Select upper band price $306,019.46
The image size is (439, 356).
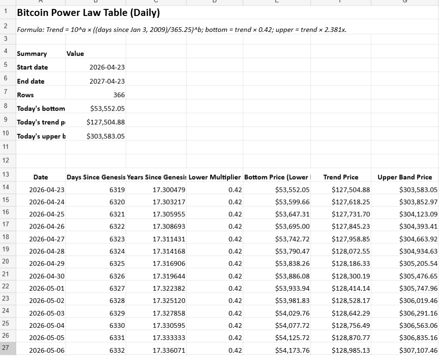click(405, 299)
